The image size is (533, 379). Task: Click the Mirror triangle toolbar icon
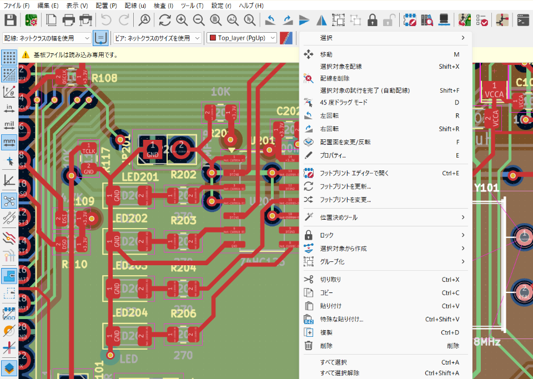tap(321, 21)
